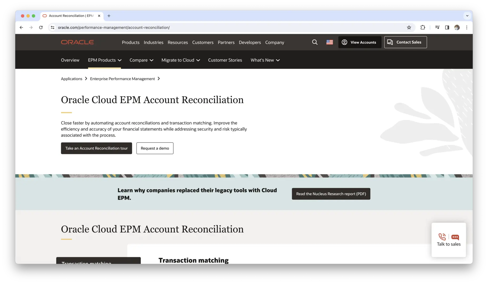
Task: Go to the Overview tab
Action: 70,60
